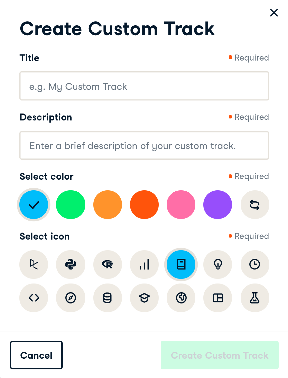Choose the clock icon

pyautogui.click(x=255, y=265)
